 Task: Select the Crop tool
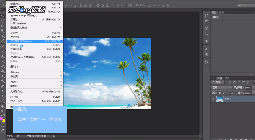point(2,36)
